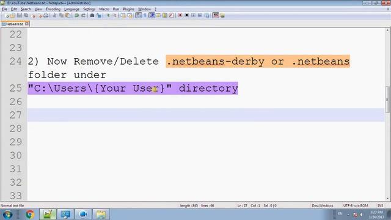Toggle Word Wrap in the toolbar
The image size is (391, 220).
click(139, 15)
